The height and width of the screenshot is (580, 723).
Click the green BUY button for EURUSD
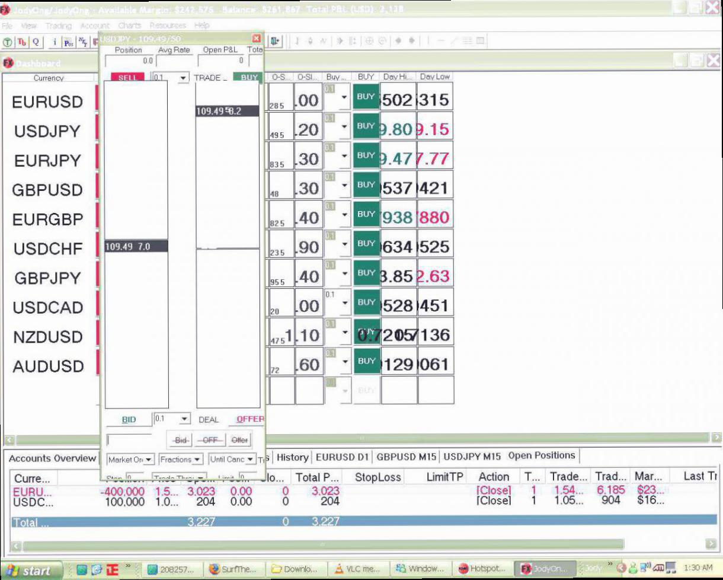coord(366,96)
